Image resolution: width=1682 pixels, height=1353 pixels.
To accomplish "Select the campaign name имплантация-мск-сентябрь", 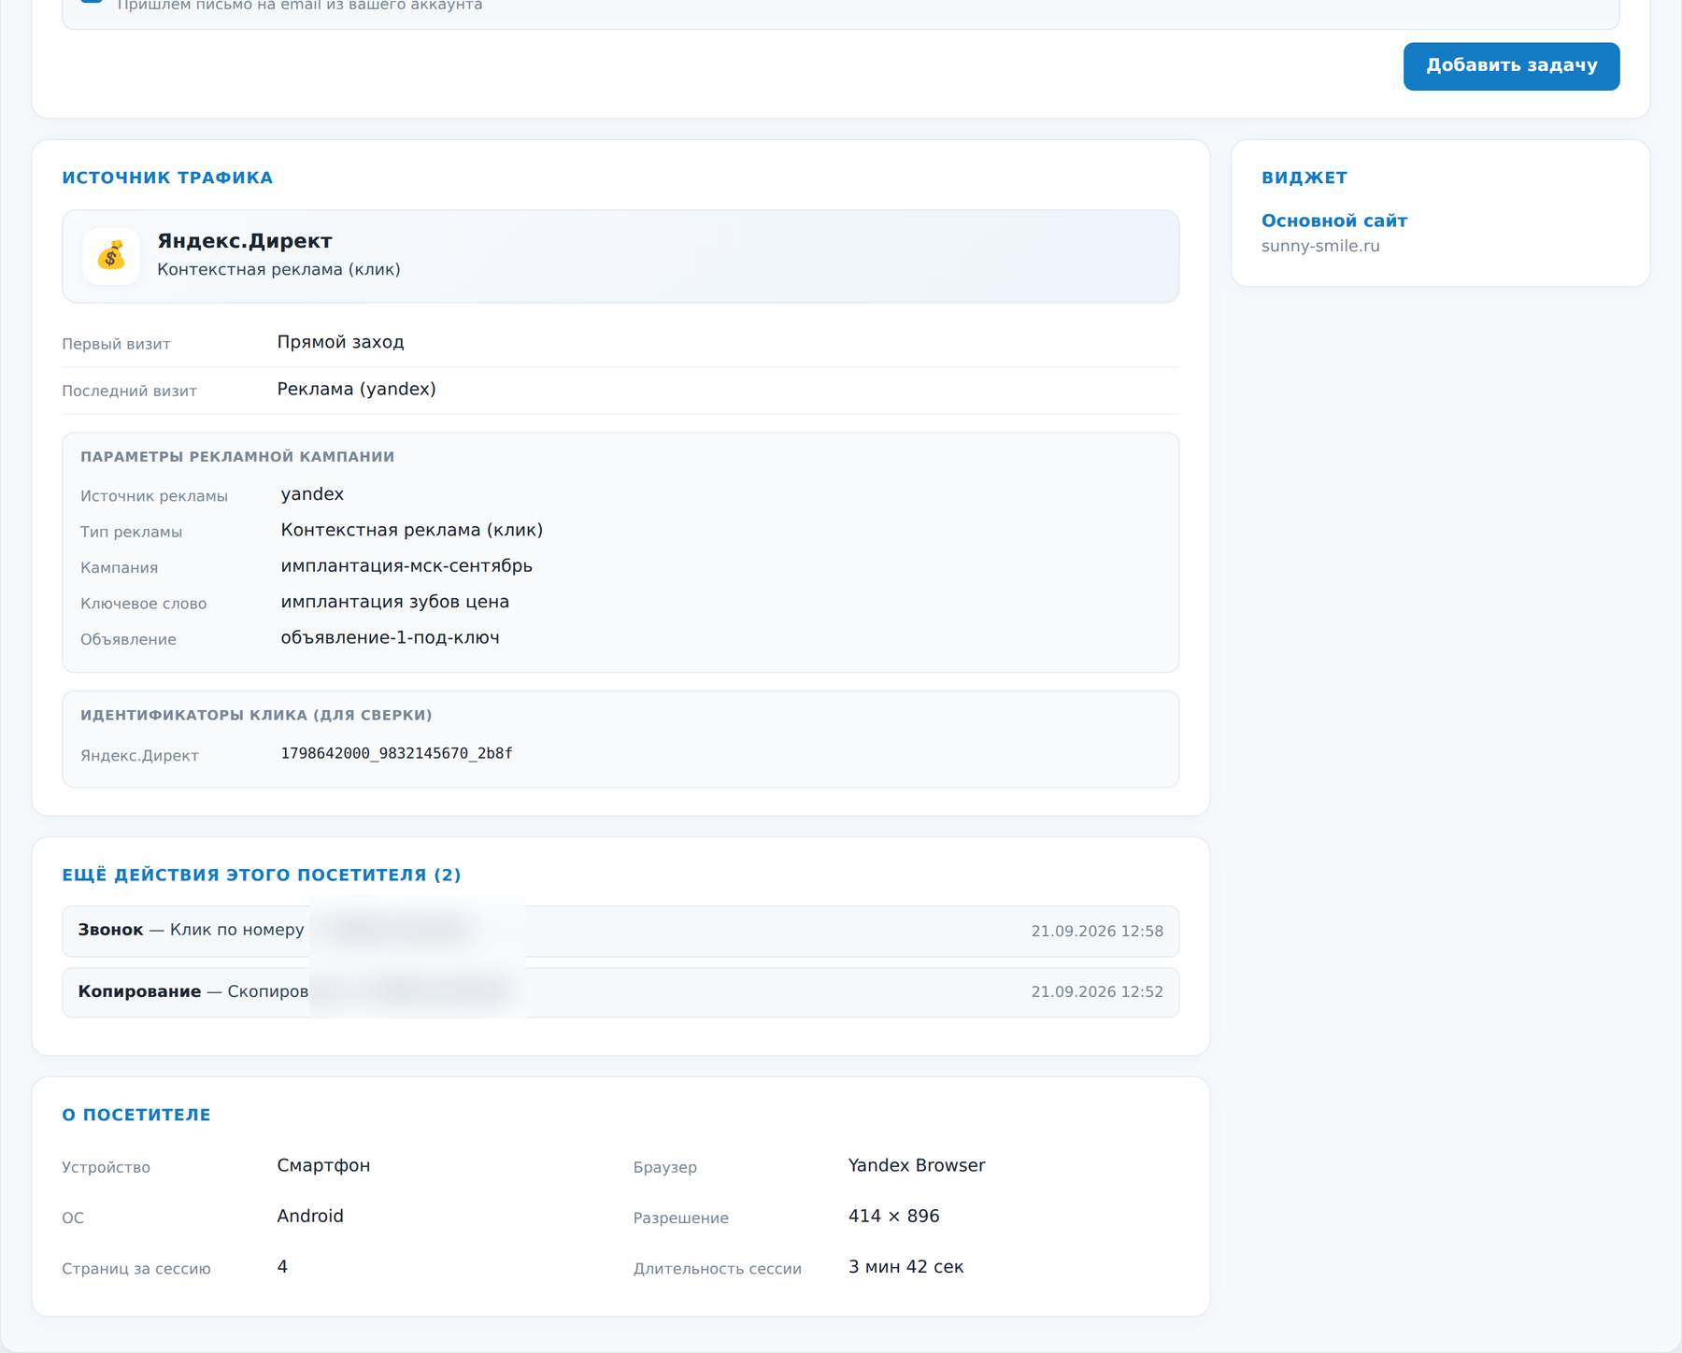I will tap(406, 565).
